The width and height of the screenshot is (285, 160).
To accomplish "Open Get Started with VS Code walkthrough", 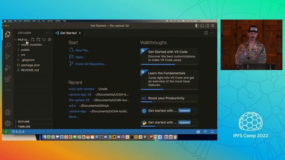I will (169, 56).
